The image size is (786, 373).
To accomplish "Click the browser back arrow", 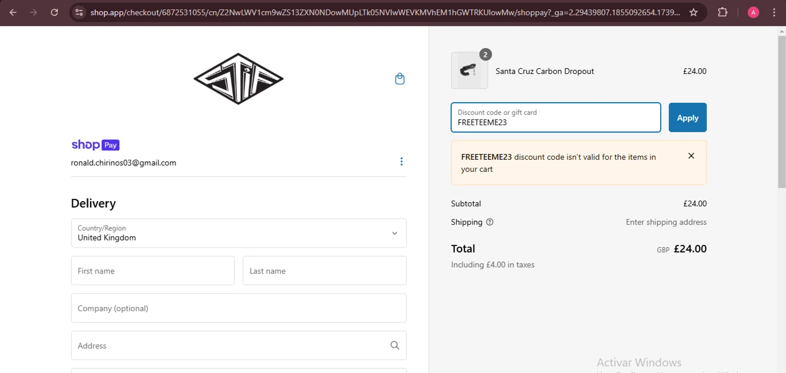I will coord(13,12).
